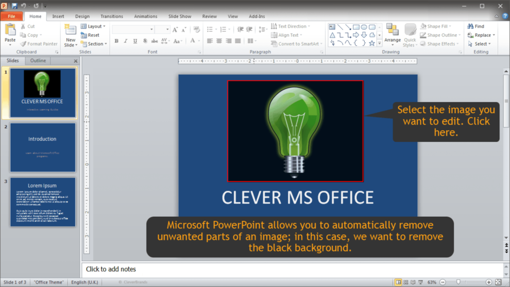Click the Decrease Font Size icon
This screenshot has height=287, width=510.
click(184, 29)
